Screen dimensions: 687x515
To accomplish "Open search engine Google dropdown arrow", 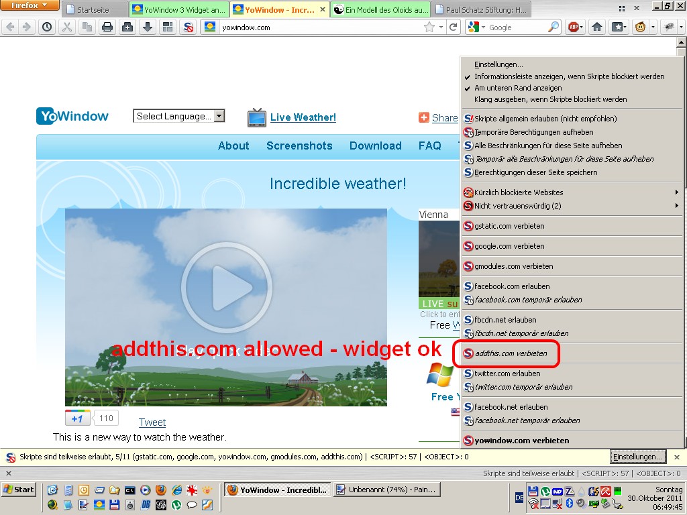I will (x=483, y=27).
